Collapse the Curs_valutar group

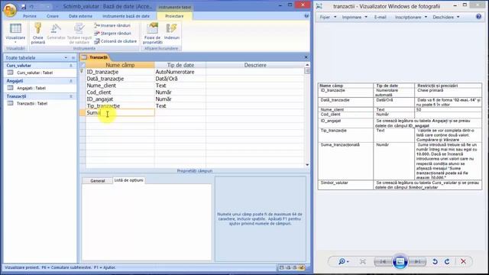(x=71, y=66)
